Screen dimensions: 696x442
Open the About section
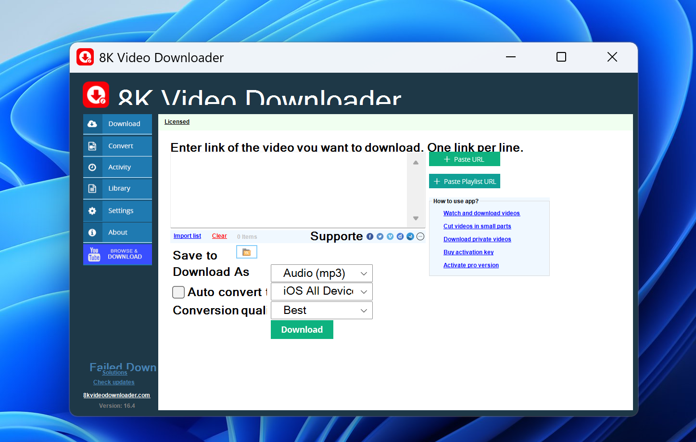pos(117,232)
